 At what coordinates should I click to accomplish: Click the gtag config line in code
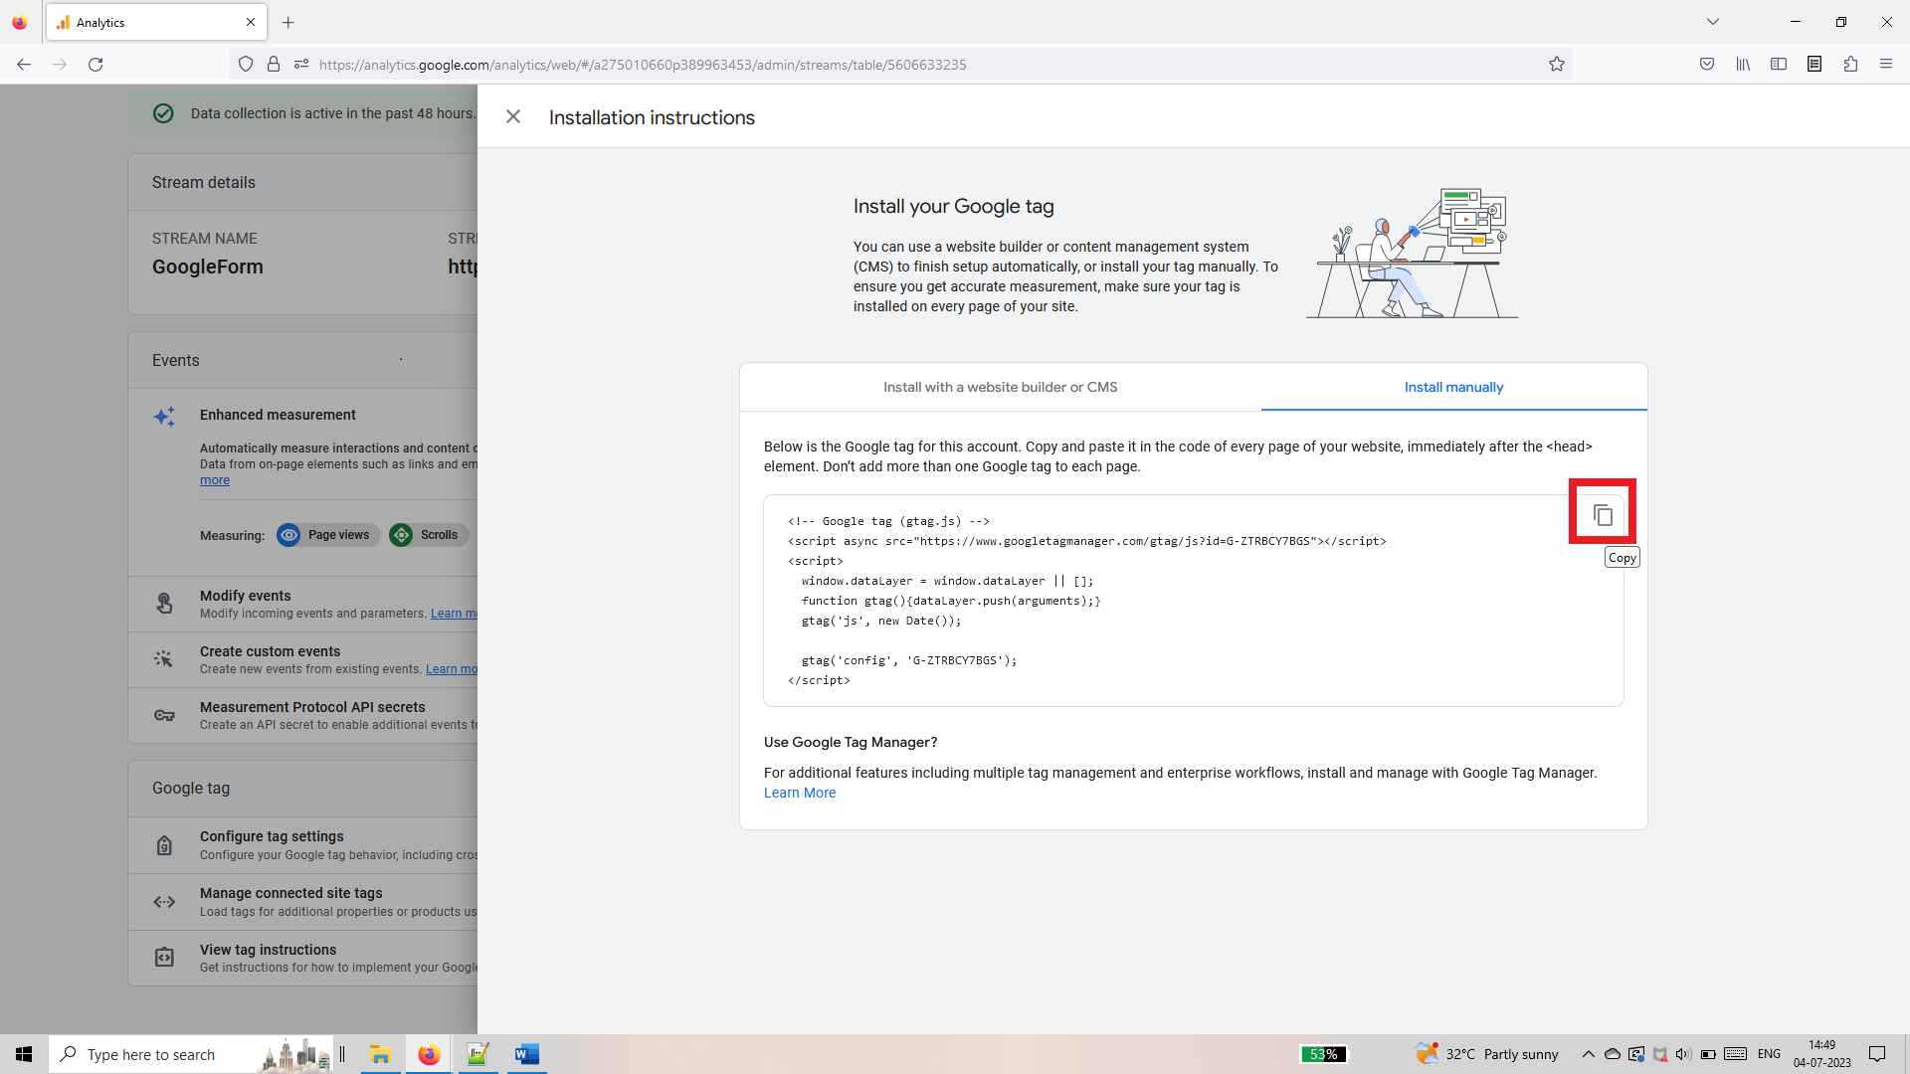pos(909,660)
